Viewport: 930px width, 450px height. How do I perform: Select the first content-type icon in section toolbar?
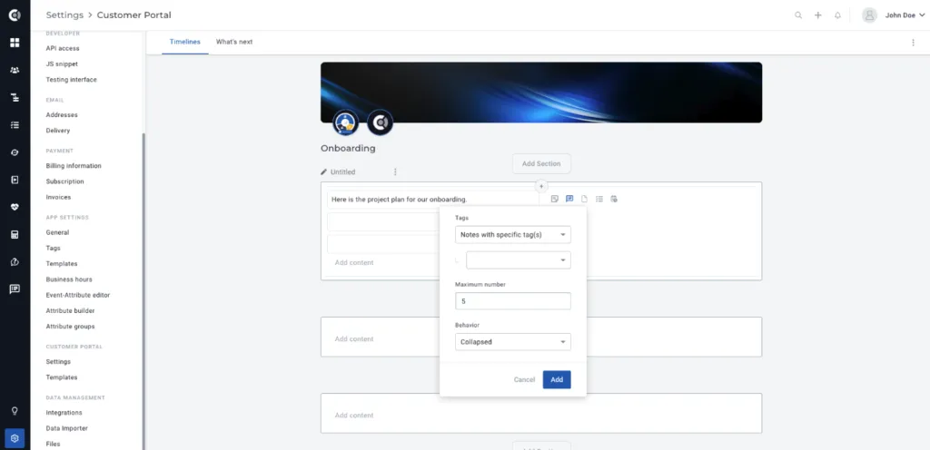555,199
